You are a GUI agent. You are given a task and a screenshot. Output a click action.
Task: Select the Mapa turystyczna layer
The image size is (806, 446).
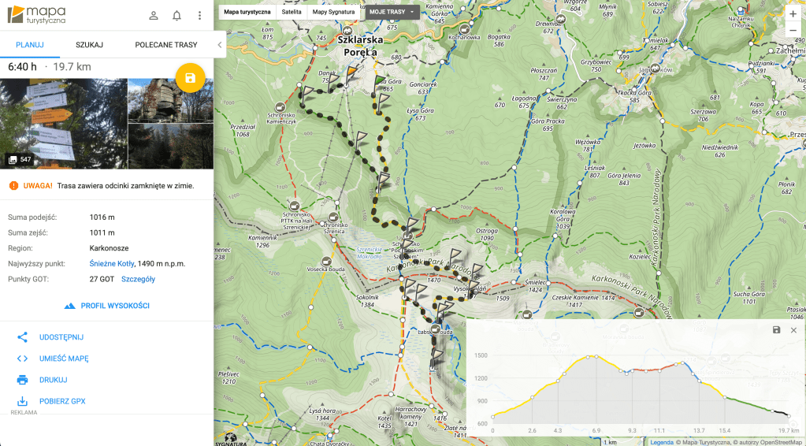[247, 12]
